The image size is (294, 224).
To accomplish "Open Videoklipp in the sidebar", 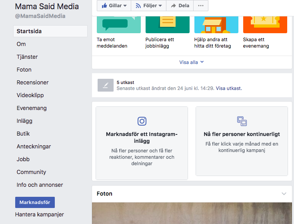I will (30, 95).
